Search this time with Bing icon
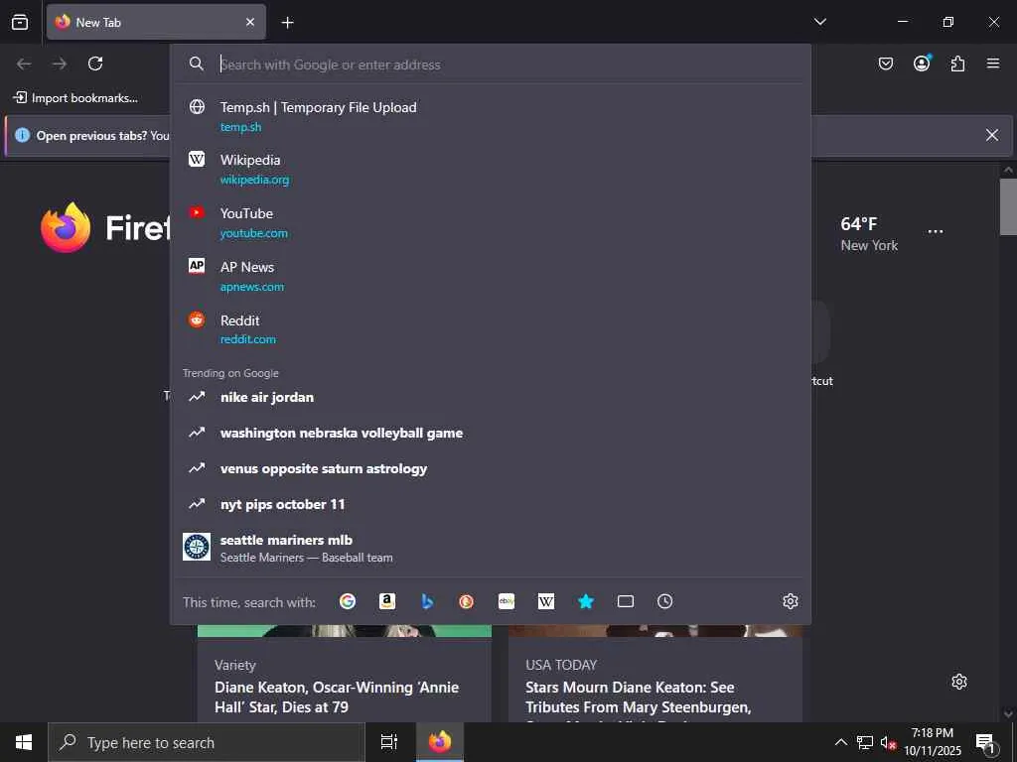 point(427,601)
